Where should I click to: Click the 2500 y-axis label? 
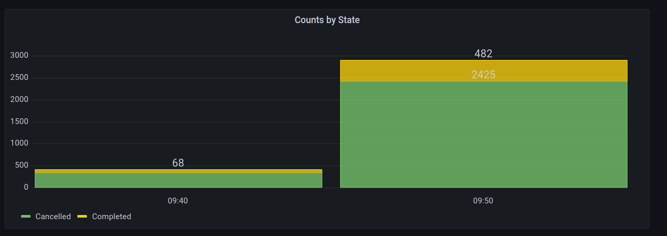pyautogui.click(x=19, y=78)
